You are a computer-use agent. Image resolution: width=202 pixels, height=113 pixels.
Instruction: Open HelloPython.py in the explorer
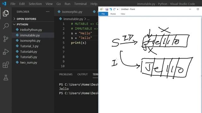click(x=31, y=30)
